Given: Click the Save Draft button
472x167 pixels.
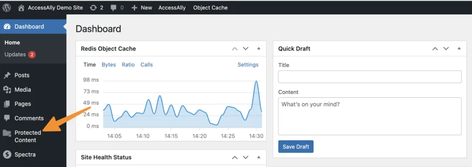Looking at the screenshot, I should 296,147.
